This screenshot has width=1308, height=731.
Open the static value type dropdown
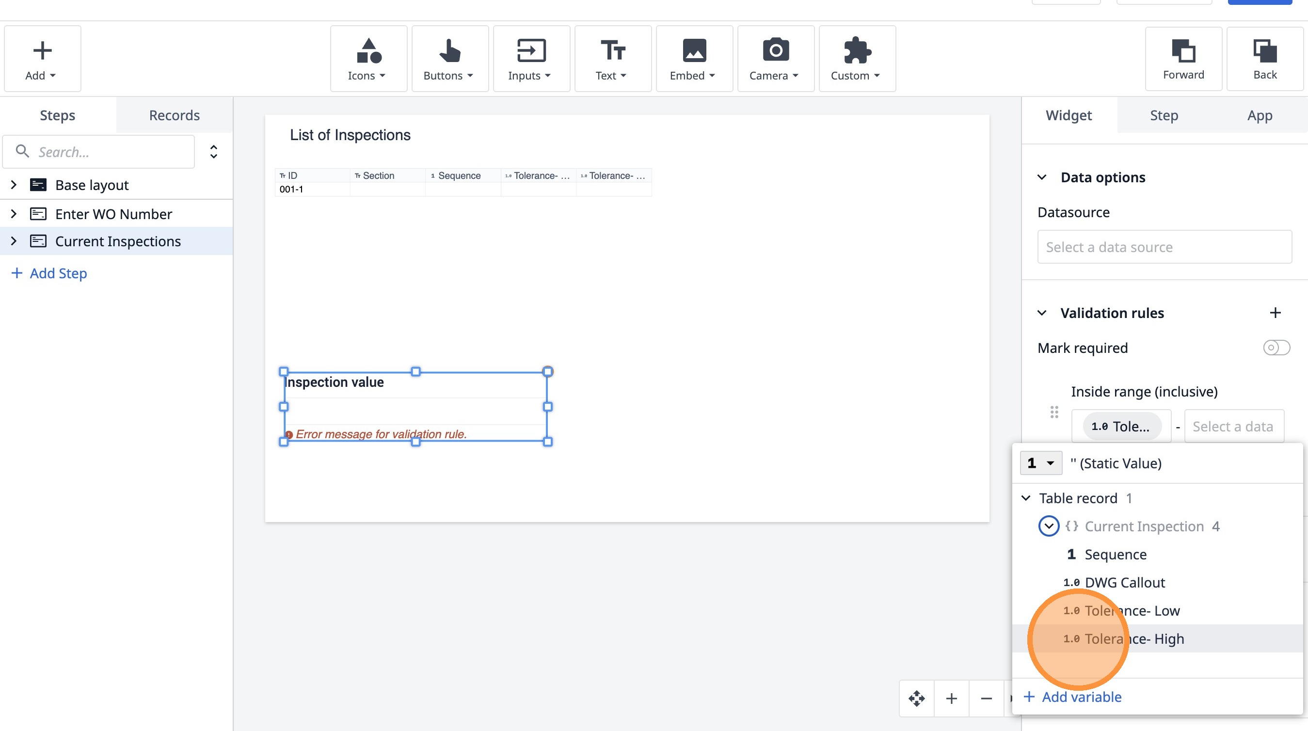pyautogui.click(x=1040, y=463)
